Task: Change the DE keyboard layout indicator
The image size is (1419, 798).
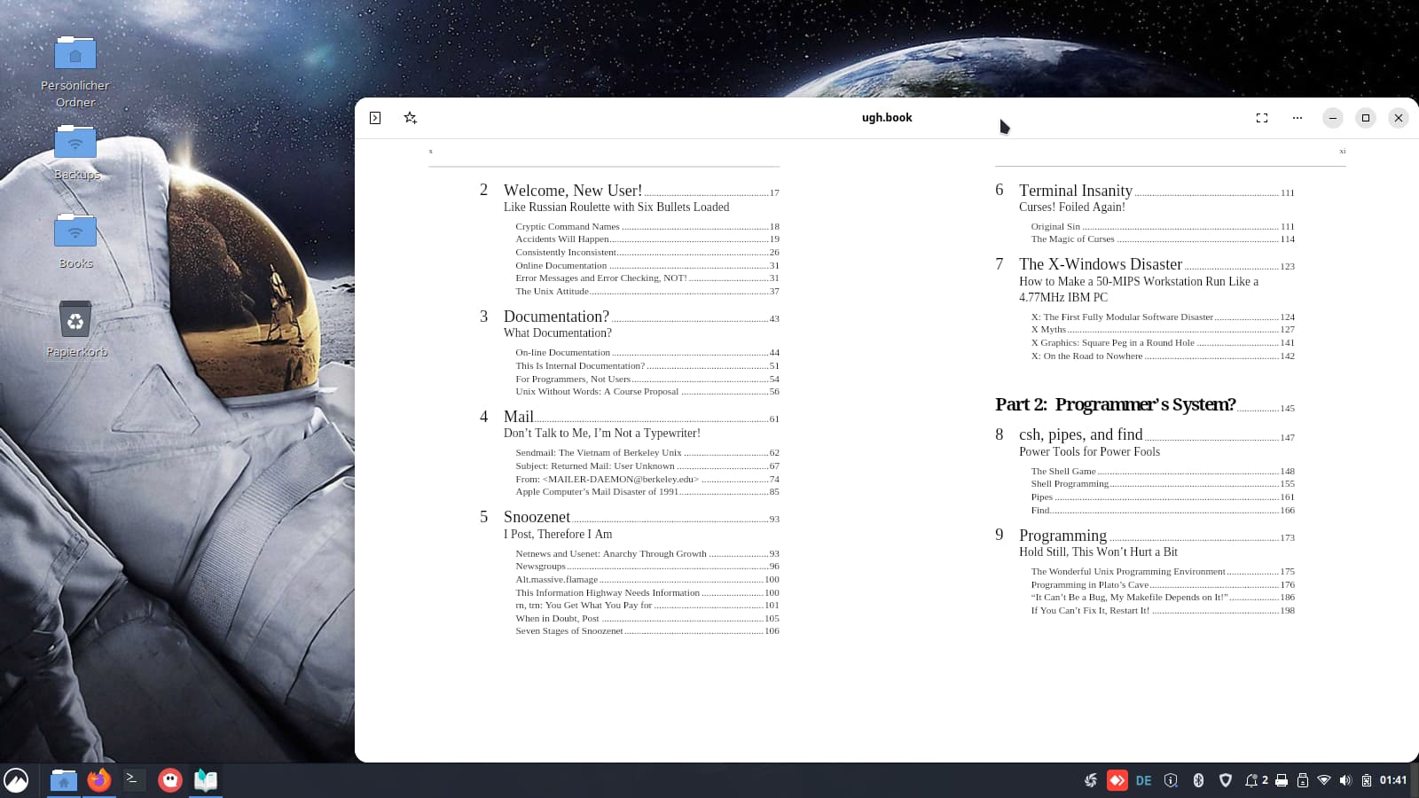Action: pyautogui.click(x=1144, y=780)
